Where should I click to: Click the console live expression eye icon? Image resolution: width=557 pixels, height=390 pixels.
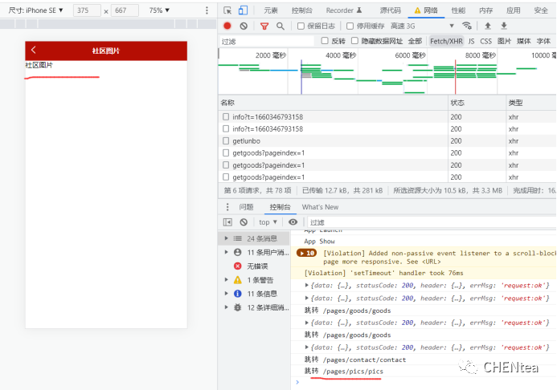pyautogui.click(x=293, y=222)
